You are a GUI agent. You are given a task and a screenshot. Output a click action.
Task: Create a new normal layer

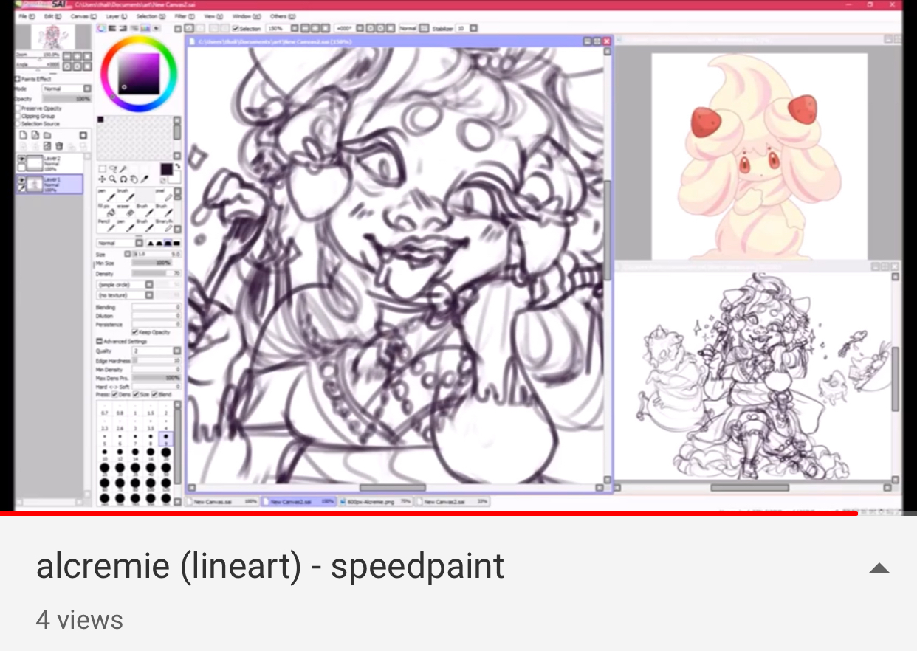coord(23,135)
